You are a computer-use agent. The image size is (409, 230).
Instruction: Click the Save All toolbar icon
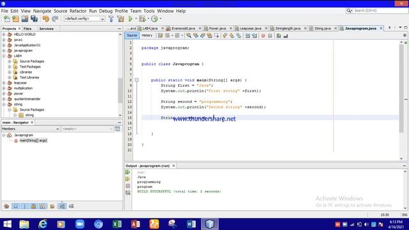(x=34, y=19)
